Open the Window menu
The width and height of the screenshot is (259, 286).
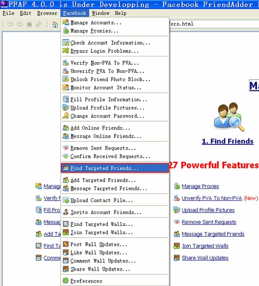[101, 13]
